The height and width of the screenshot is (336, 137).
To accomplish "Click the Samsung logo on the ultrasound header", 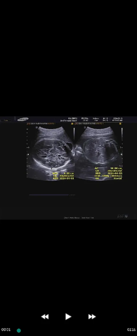I will [x=23, y=119].
